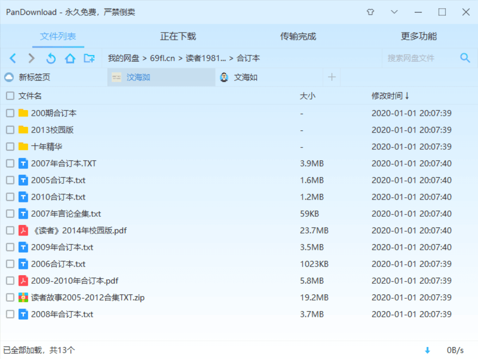This screenshot has height=359, width=478.
Task: Check the box for 2013校园版
Action: click(10, 130)
